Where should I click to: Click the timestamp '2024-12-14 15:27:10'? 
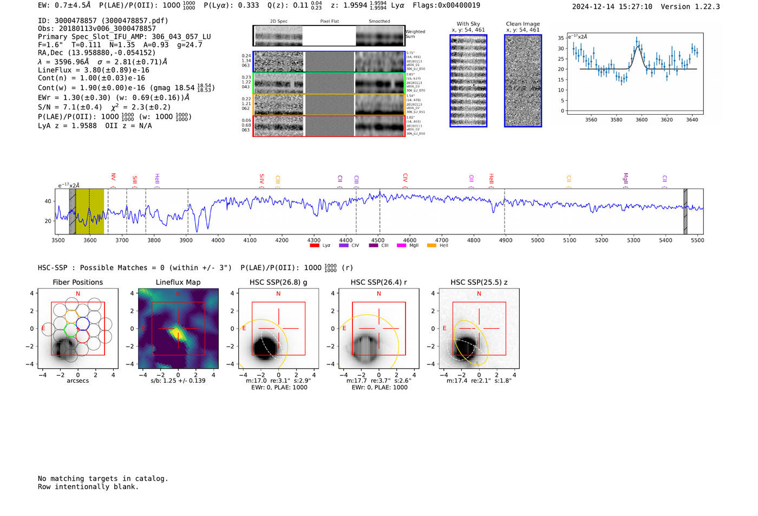(612, 7)
